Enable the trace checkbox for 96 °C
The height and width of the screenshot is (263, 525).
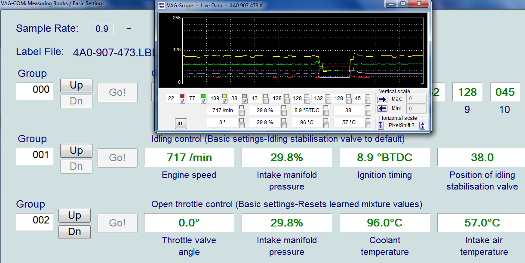(x=326, y=125)
